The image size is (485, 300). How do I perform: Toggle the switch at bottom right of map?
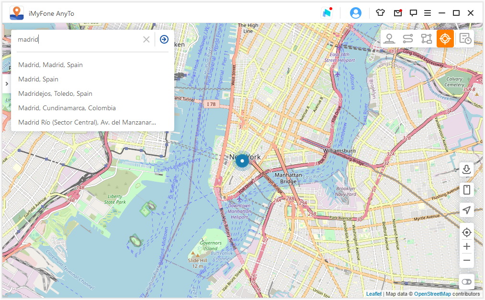point(466,282)
